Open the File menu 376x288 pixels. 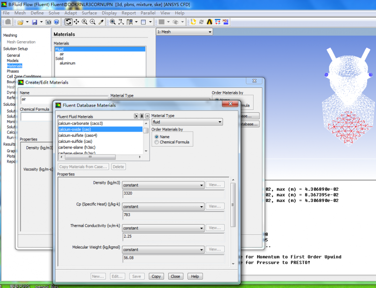tap(6, 13)
